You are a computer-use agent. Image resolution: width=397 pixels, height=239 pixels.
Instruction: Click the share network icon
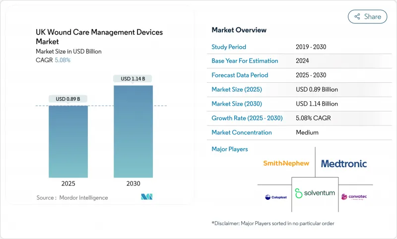(357, 16)
